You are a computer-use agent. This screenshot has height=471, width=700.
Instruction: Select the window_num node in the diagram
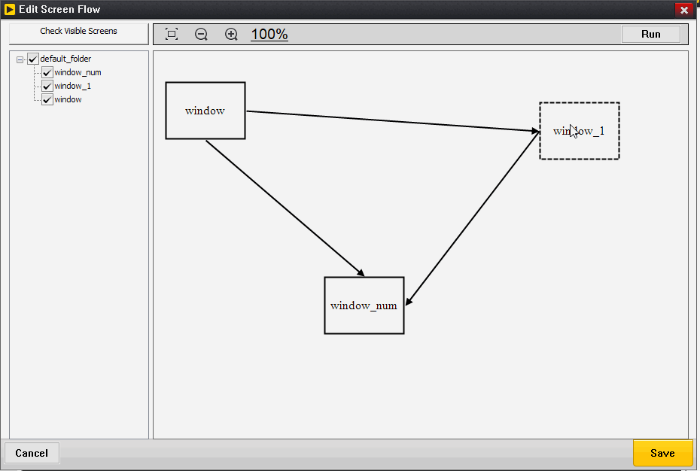364,305
